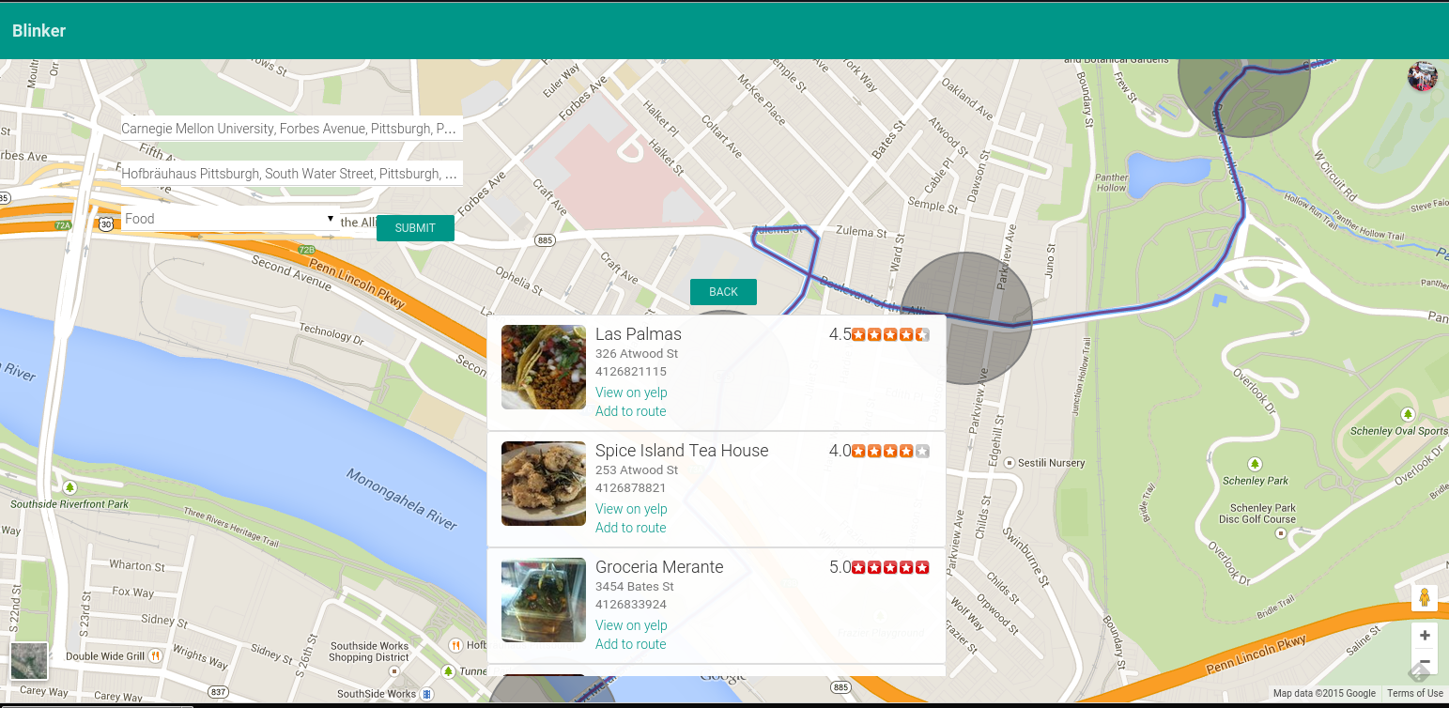This screenshot has height=708, width=1449.
Task: Add Spice Island Tea House to route
Action: tap(630, 528)
